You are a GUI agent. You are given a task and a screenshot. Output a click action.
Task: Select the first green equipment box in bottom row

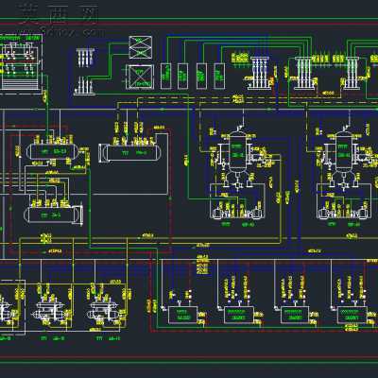click(182, 315)
